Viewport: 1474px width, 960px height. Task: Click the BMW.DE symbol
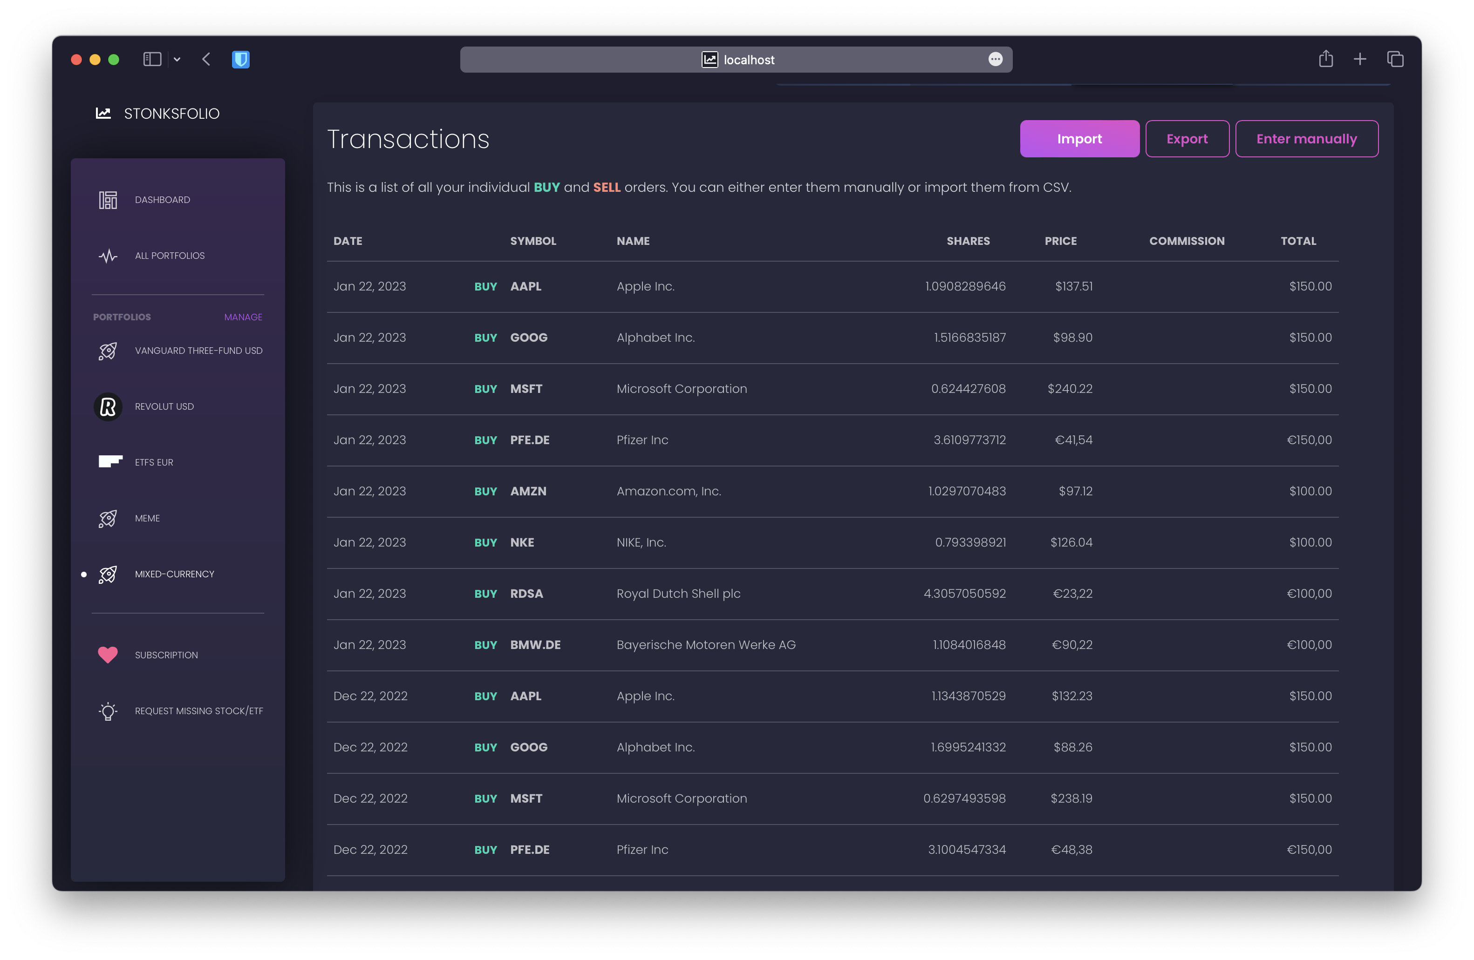pos(535,645)
